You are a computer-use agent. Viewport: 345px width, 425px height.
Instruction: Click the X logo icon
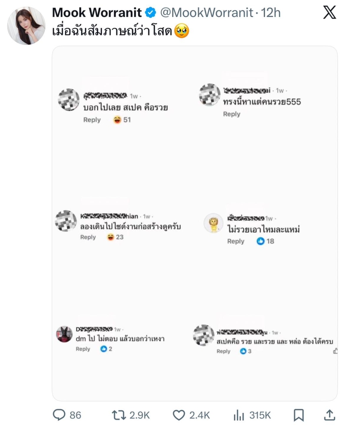[329, 13]
